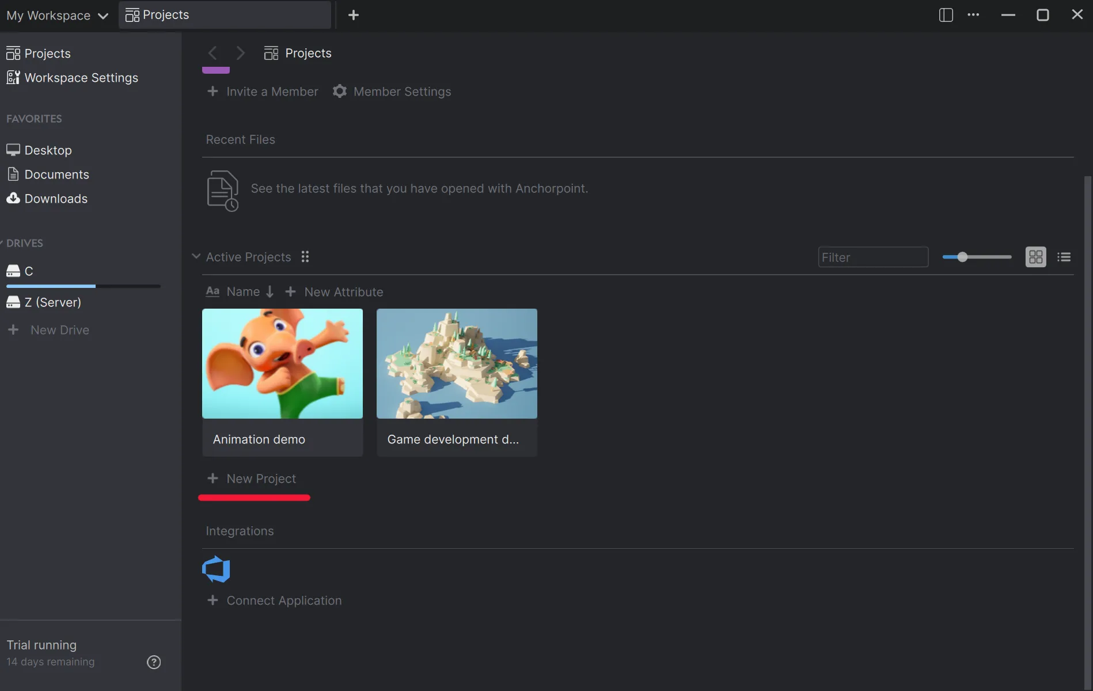Select the Z (Server) drive
The image size is (1093, 691).
click(x=52, y=302)
